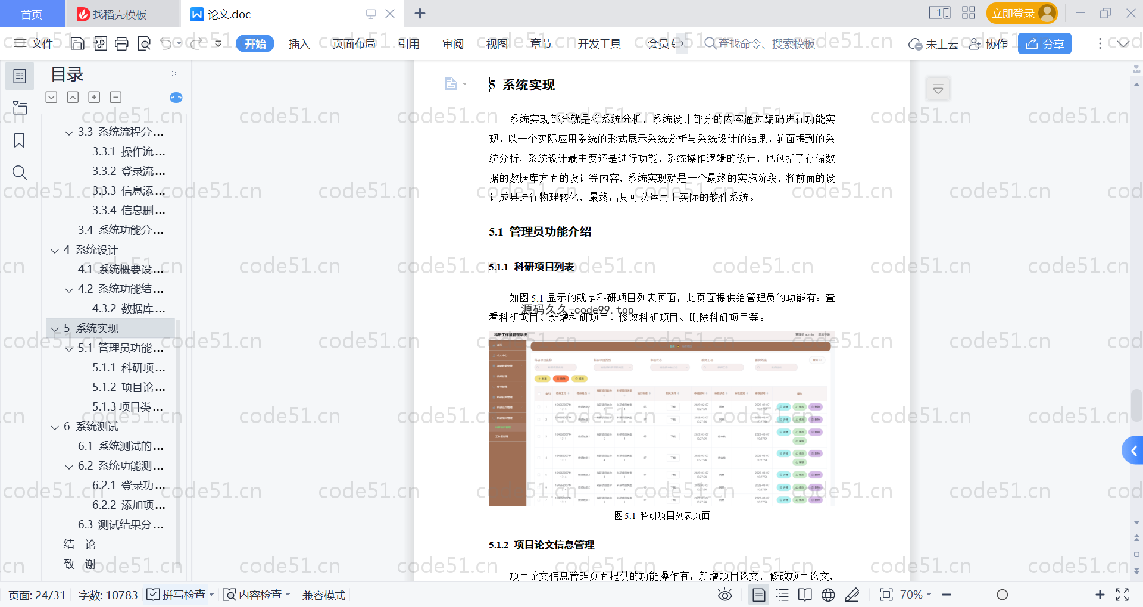The height and width of the screenshot is (607, 1143).
Task: Click the folder tree icon in left sidebar
Action: [x=20, y=108]
